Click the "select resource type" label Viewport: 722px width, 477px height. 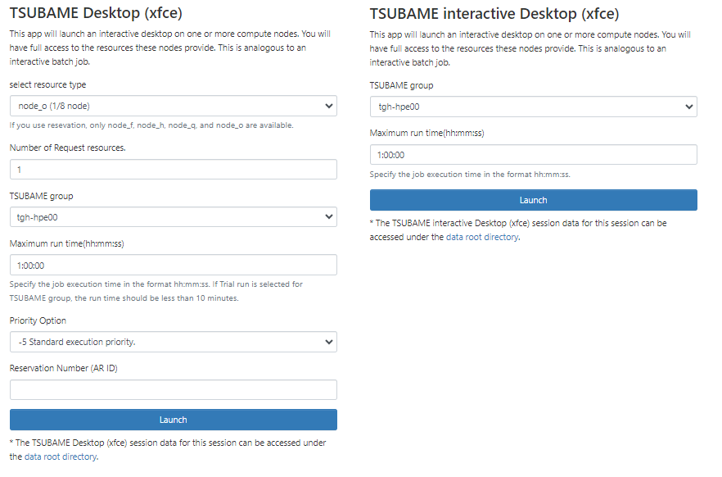click(47, 84)
